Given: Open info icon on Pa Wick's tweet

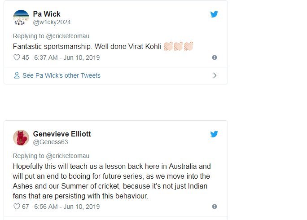Looking at the screenshot, I should (214, 57).
